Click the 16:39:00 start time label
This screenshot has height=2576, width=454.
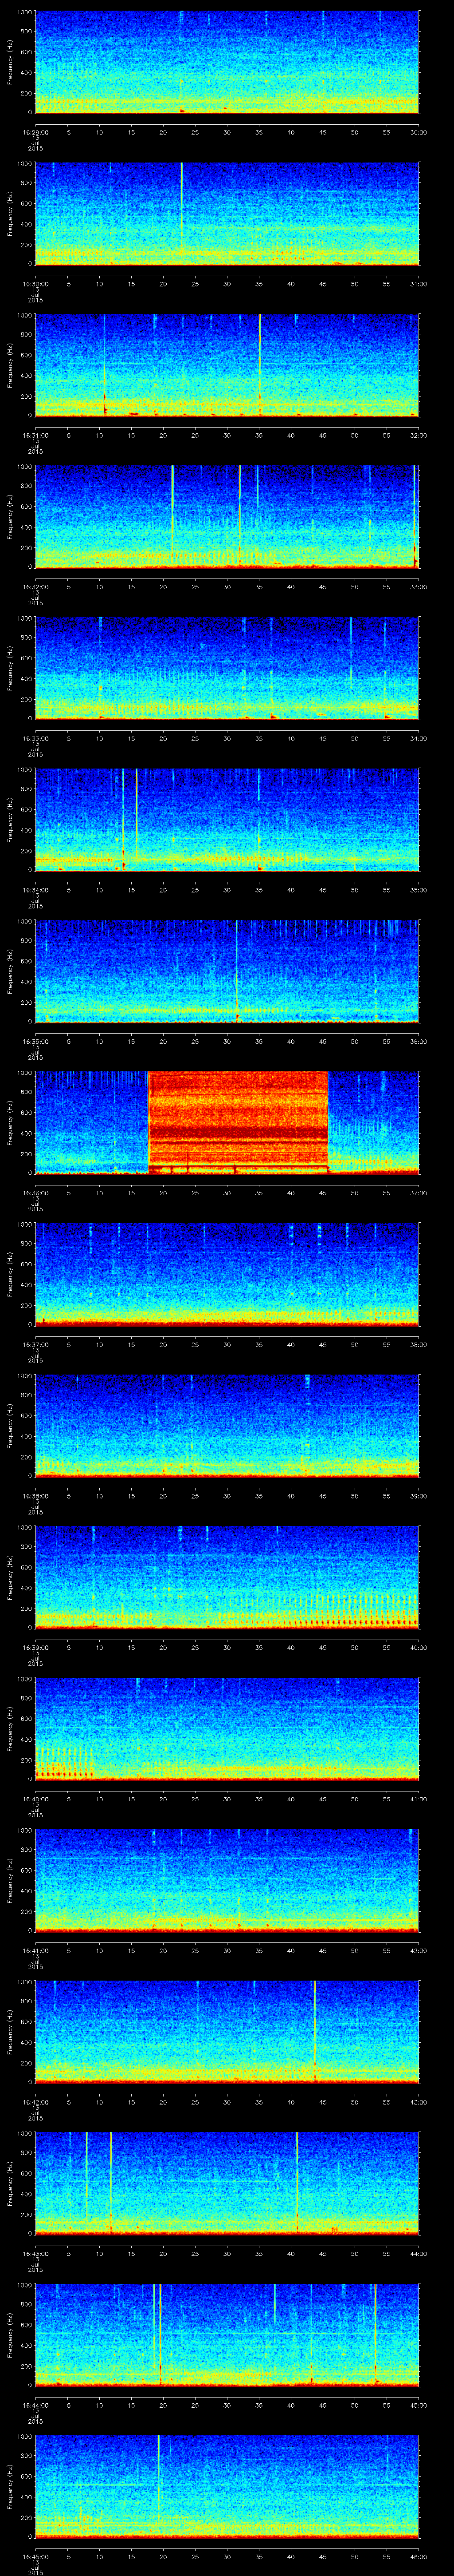tap(36, 1647)
